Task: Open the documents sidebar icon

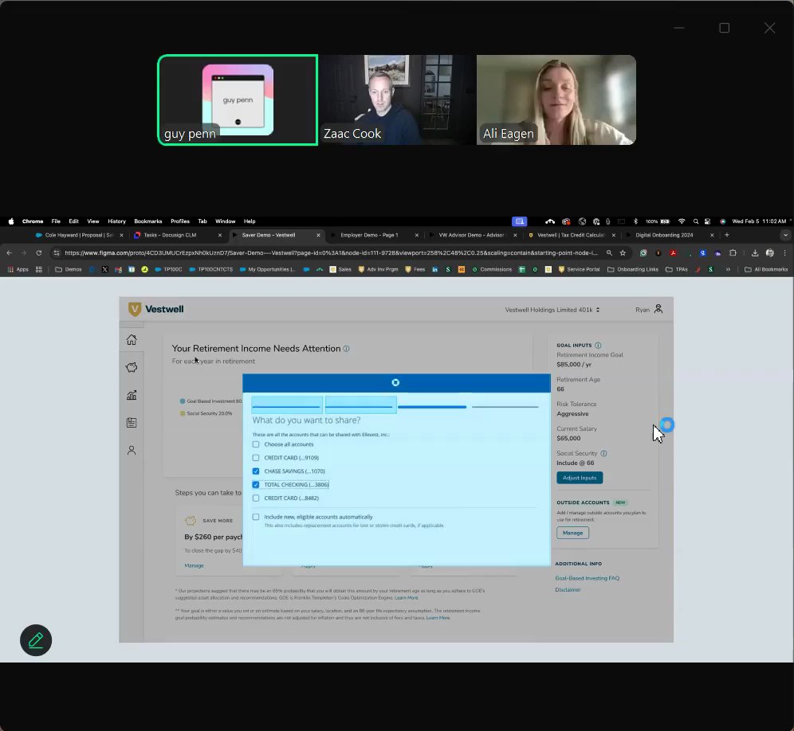Action: click(x=132, y=422)
